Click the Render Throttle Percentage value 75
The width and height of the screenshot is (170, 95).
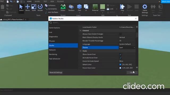click(120, 41)
